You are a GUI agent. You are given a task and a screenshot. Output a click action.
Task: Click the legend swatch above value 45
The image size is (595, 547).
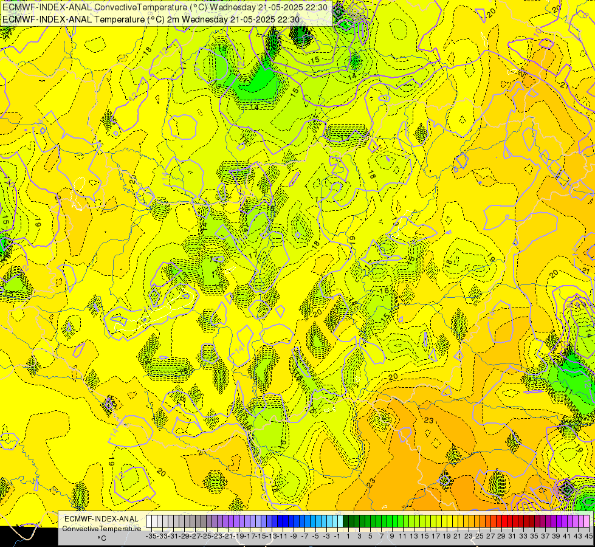pos(586,521)
